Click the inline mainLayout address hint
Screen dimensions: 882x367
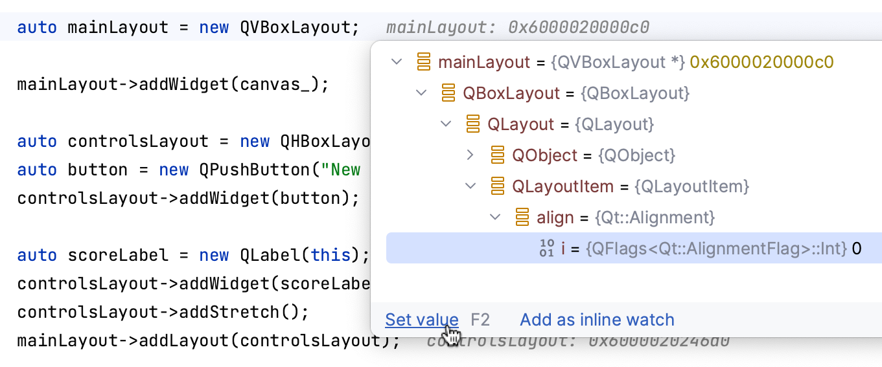pos(517,27)
